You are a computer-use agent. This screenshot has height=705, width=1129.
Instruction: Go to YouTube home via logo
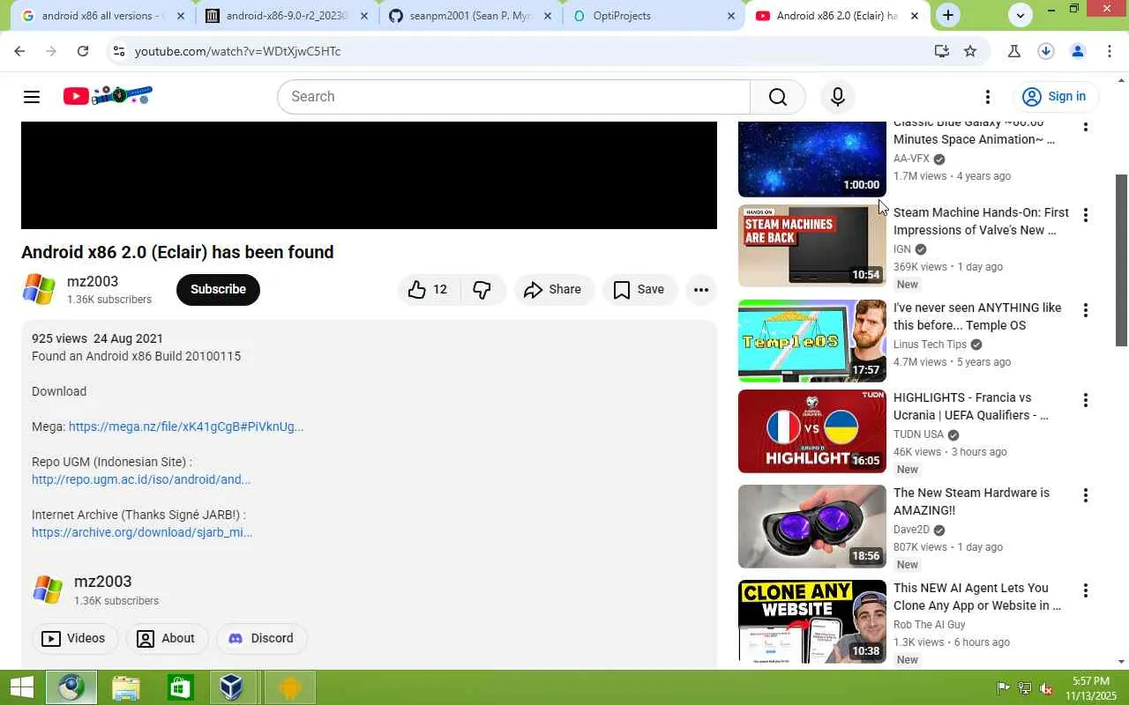(x=108, y=96)
